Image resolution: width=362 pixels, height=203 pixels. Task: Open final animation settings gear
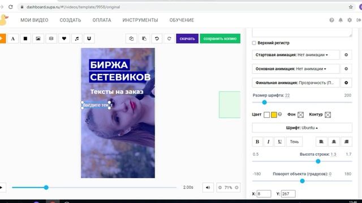[346, 83]
